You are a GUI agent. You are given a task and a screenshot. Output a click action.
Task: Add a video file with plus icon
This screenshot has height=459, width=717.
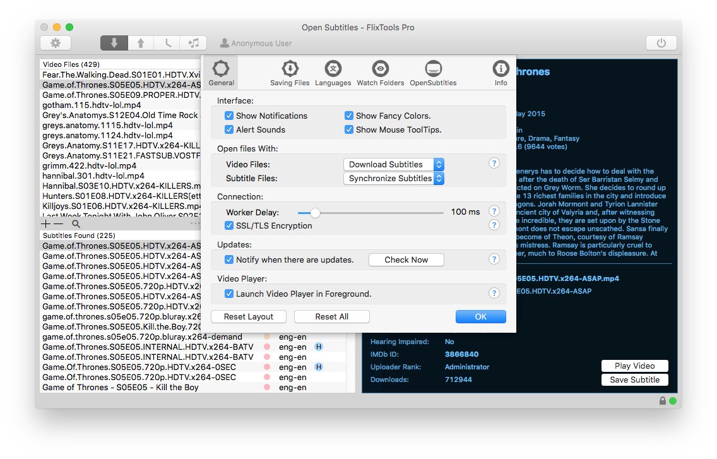45,224
